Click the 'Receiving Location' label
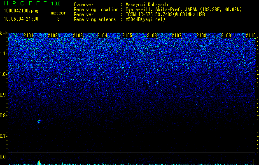The width and height of the screenshot is (259, 165). [96, 9]
